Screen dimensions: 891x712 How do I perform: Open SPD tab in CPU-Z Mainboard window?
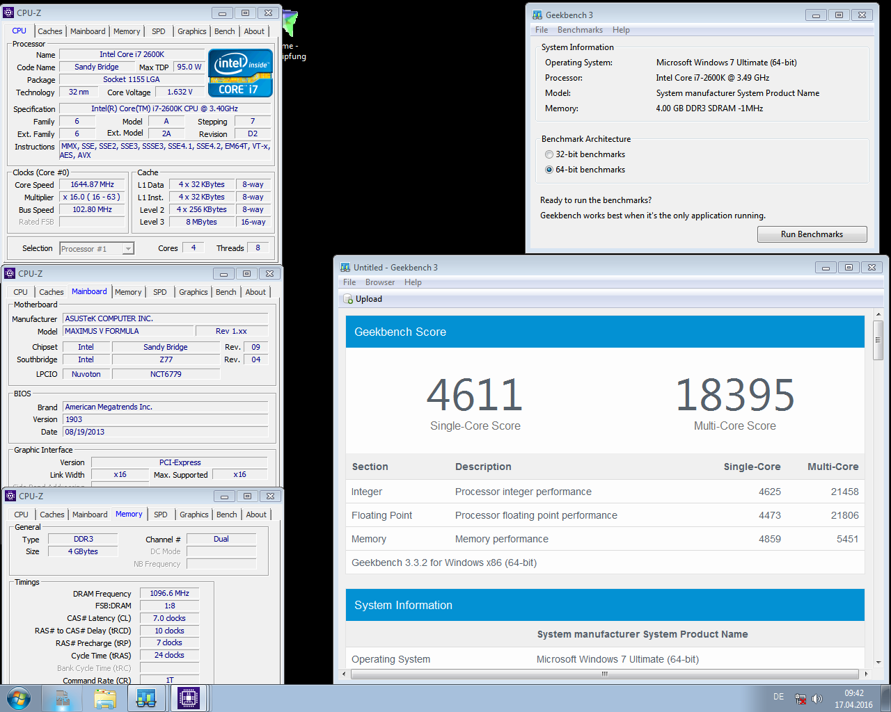(160, 292)
